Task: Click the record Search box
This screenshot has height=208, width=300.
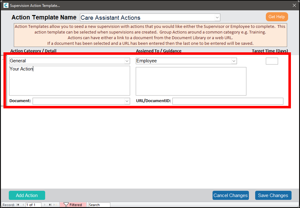Action: [x=99, y=205]
